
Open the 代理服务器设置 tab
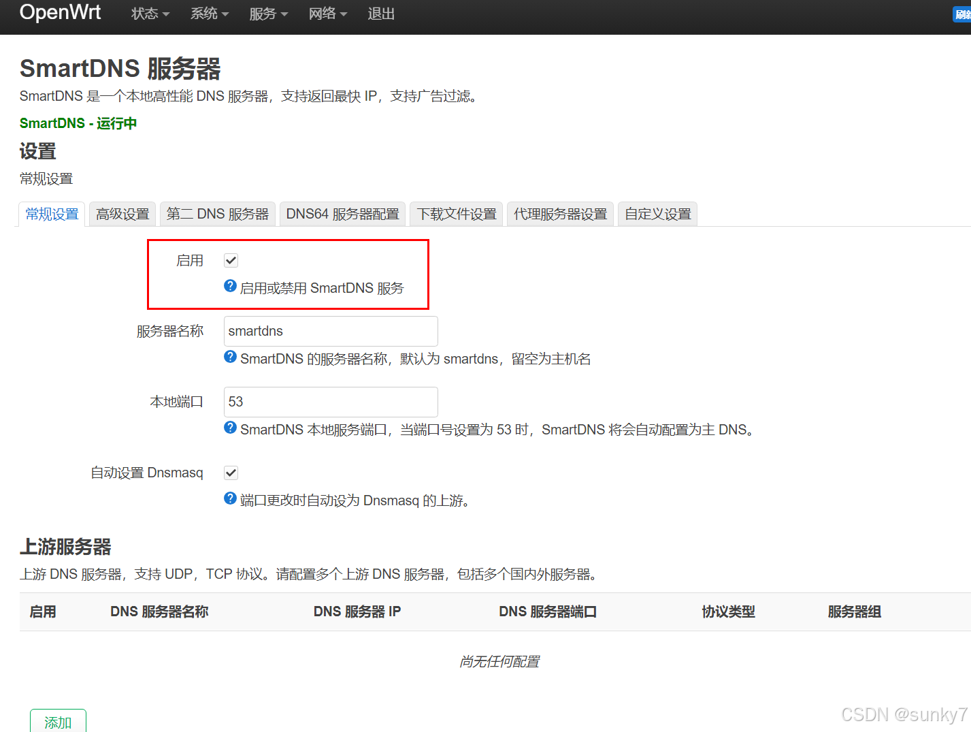point(560,214)
